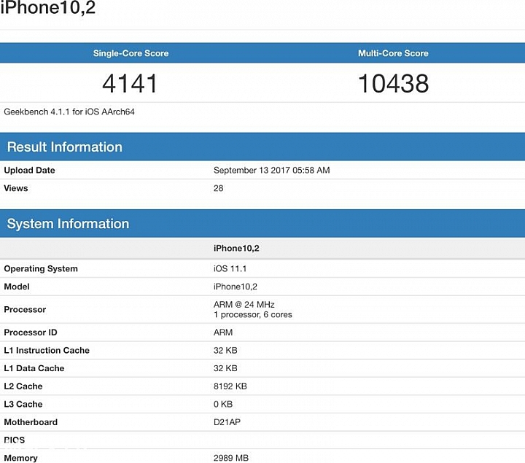Screen dimensions: 525x463
Task: Click the Views label
Action: pos(16,188)
